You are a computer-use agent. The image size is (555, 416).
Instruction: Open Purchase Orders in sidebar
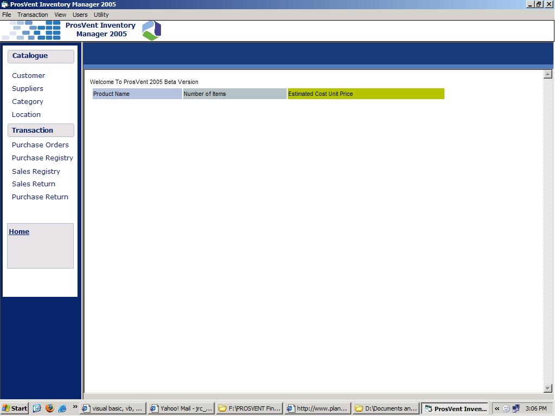40,145
